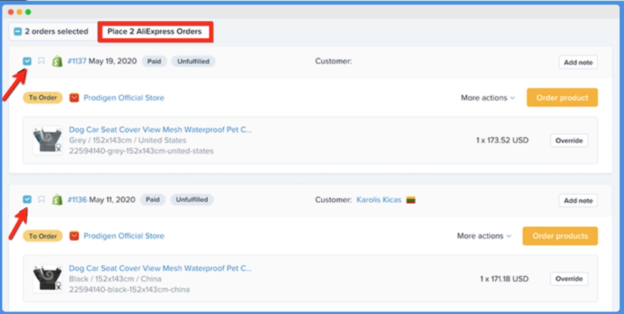Click the To Order badge on order #1137
Viewport: 624px width, 314px height.
coord(43,98)
